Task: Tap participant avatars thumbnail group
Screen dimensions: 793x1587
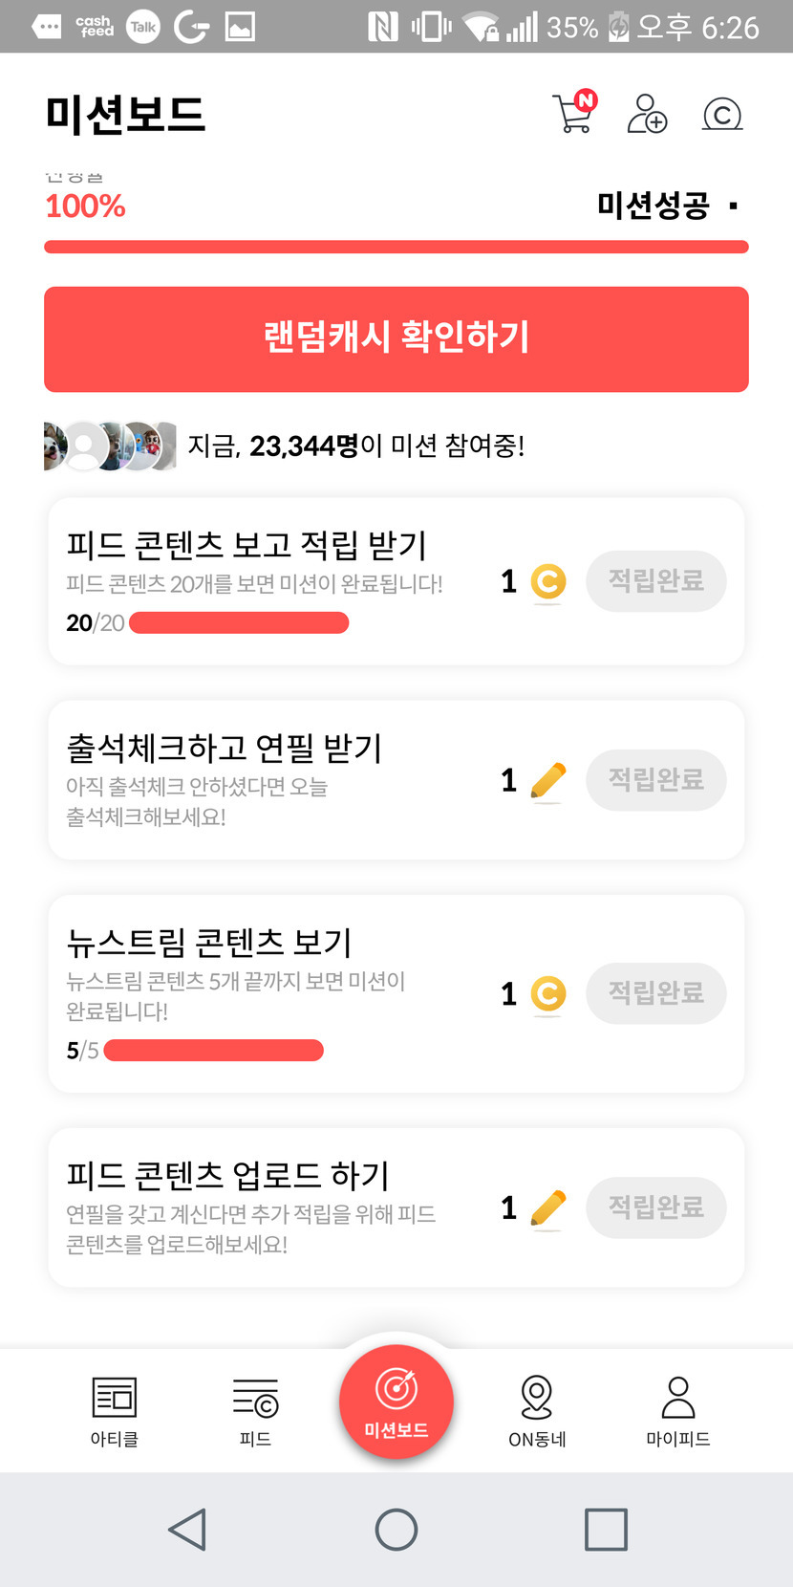Action: coord(110,446)
